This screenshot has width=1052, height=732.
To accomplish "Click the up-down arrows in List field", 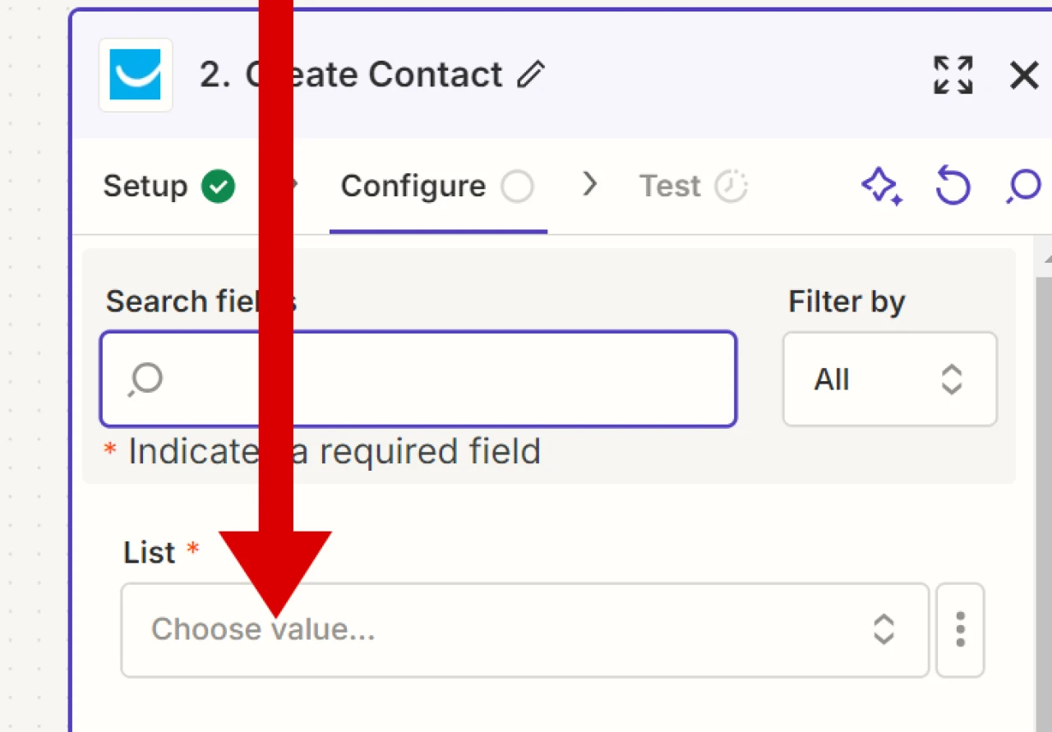I will click(884, 630).
